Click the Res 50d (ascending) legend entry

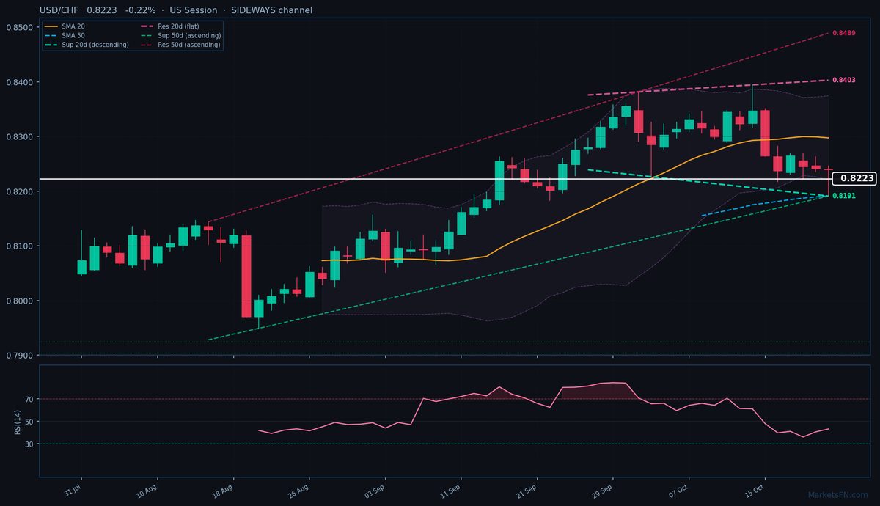tap(180, 45)
